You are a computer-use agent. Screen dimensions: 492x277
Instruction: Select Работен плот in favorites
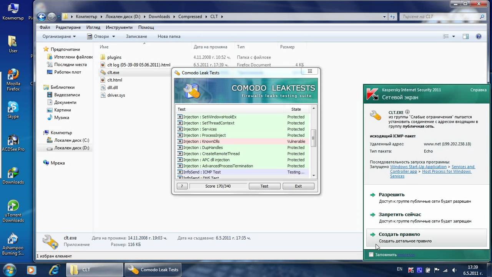click(68, 72)
